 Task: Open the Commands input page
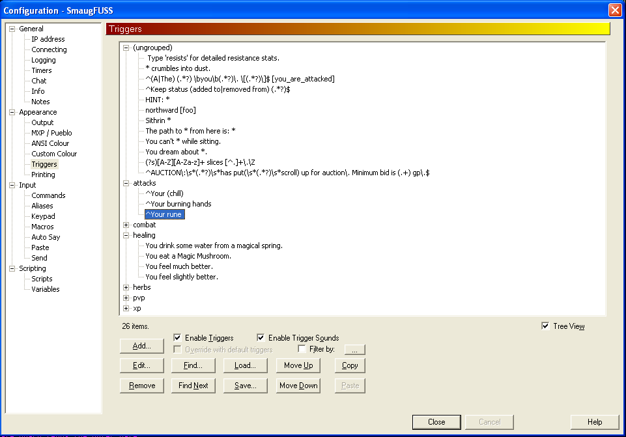[48, 195]
